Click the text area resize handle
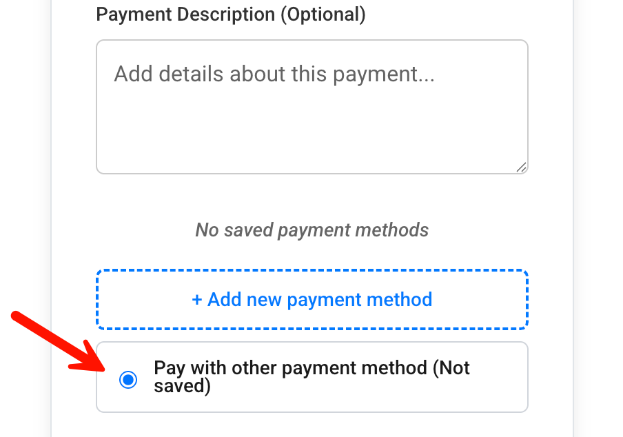This screenshot has width=623, height=437. [521, 167]
